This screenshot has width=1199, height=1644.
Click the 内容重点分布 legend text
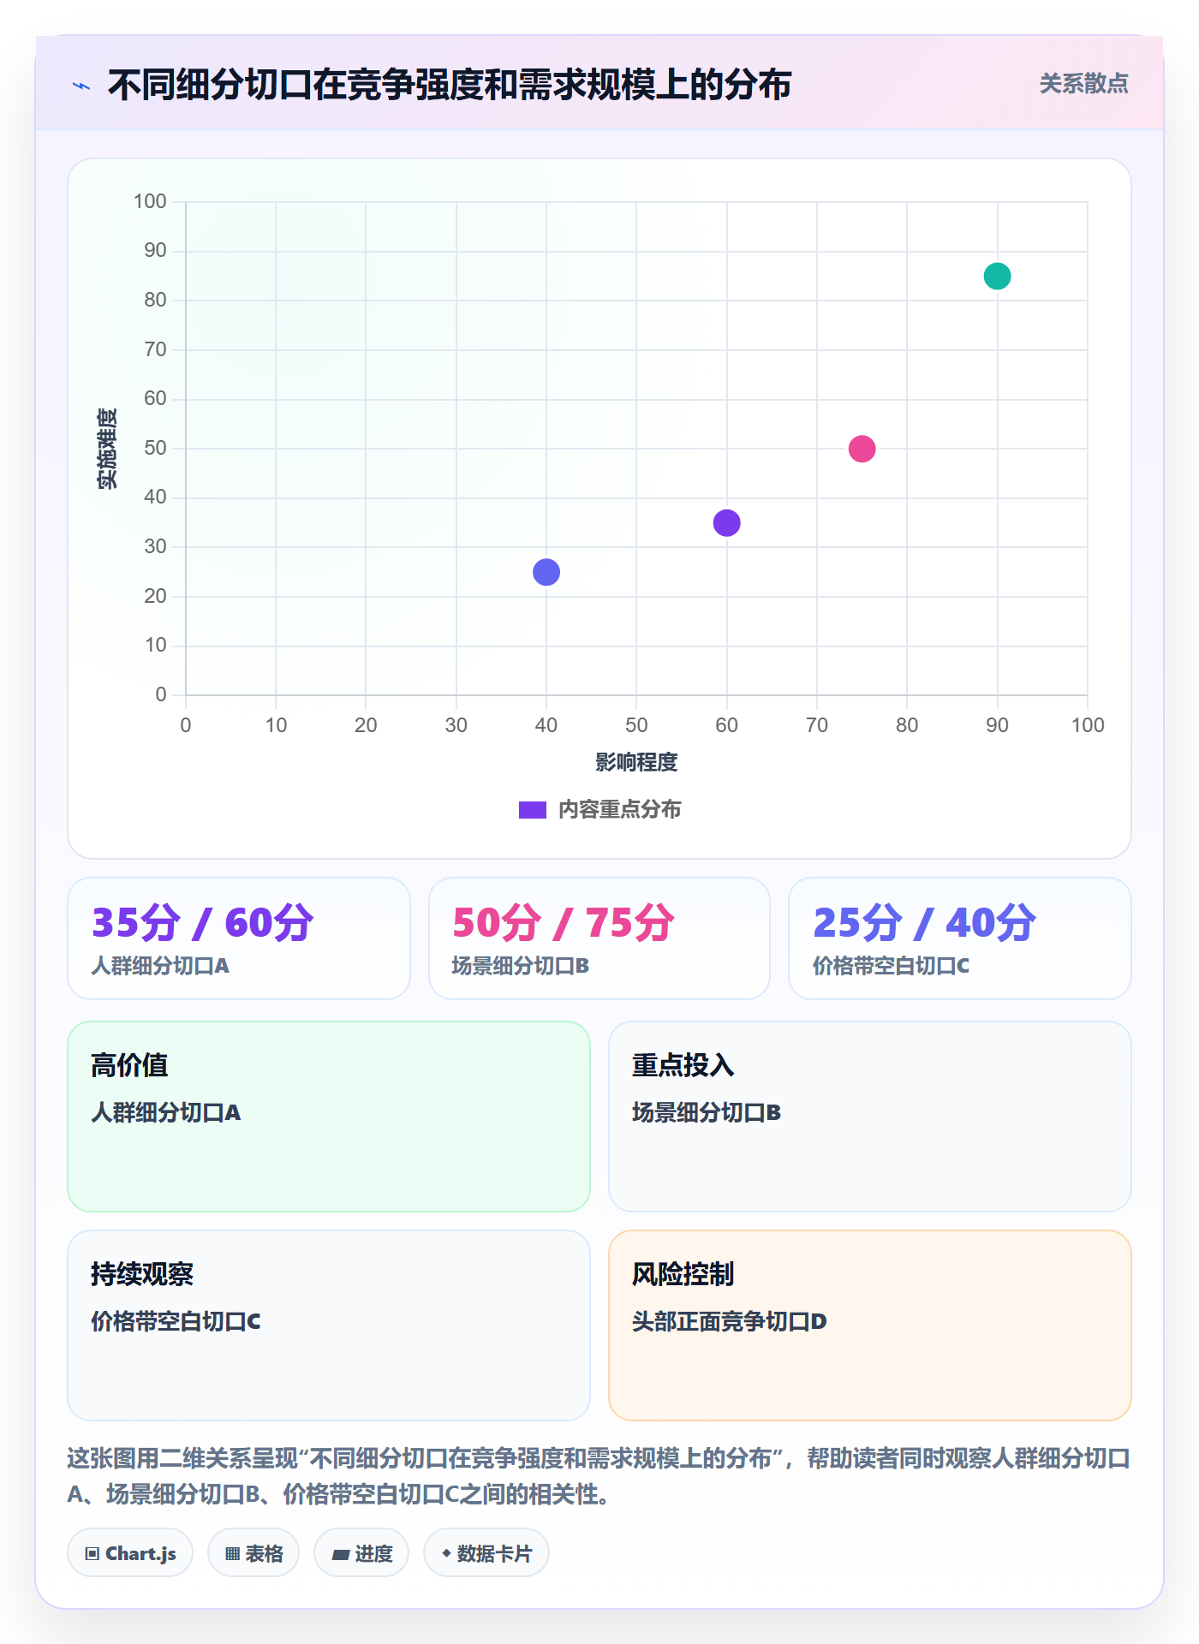[x=619, y=809]
